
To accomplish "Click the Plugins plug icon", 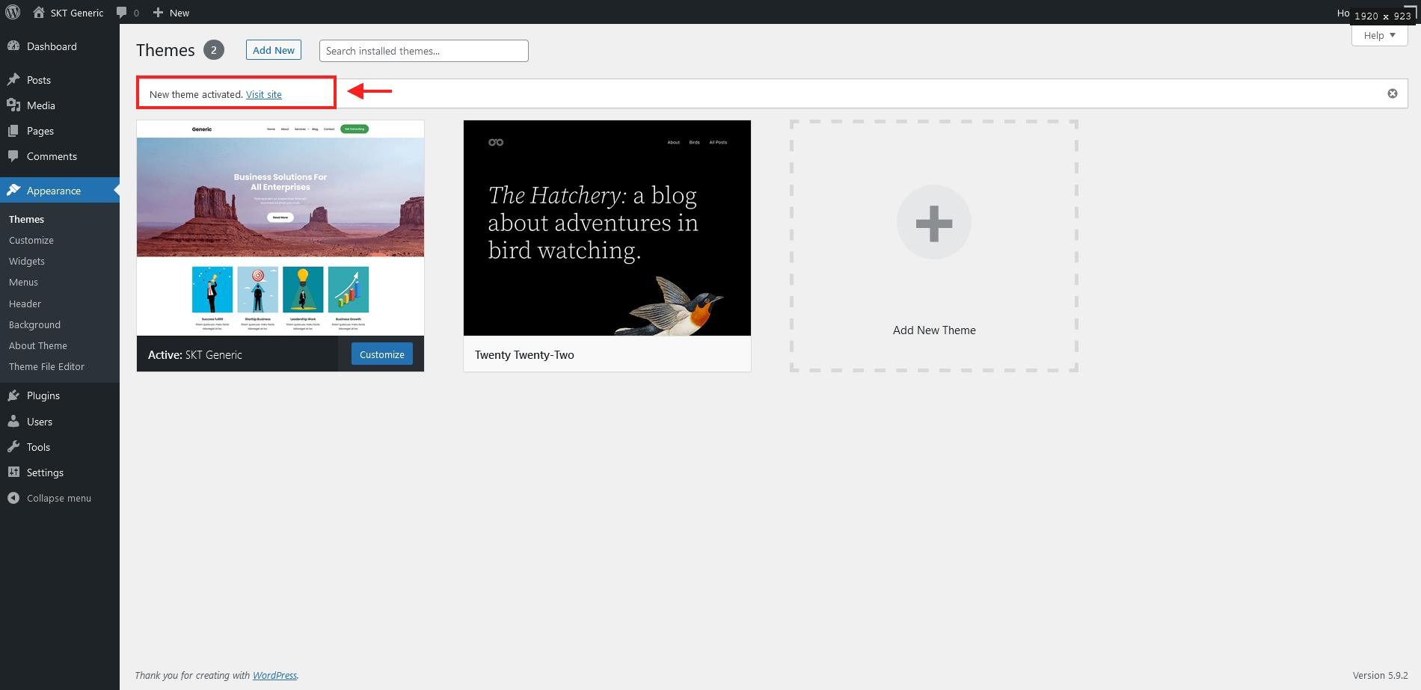I will coord(13,395).
